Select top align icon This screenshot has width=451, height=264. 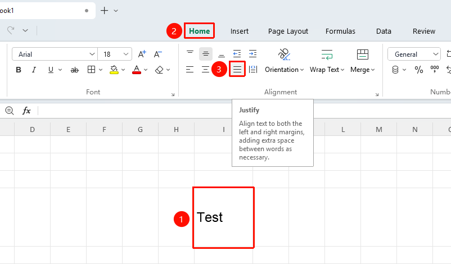coord(190,54)
